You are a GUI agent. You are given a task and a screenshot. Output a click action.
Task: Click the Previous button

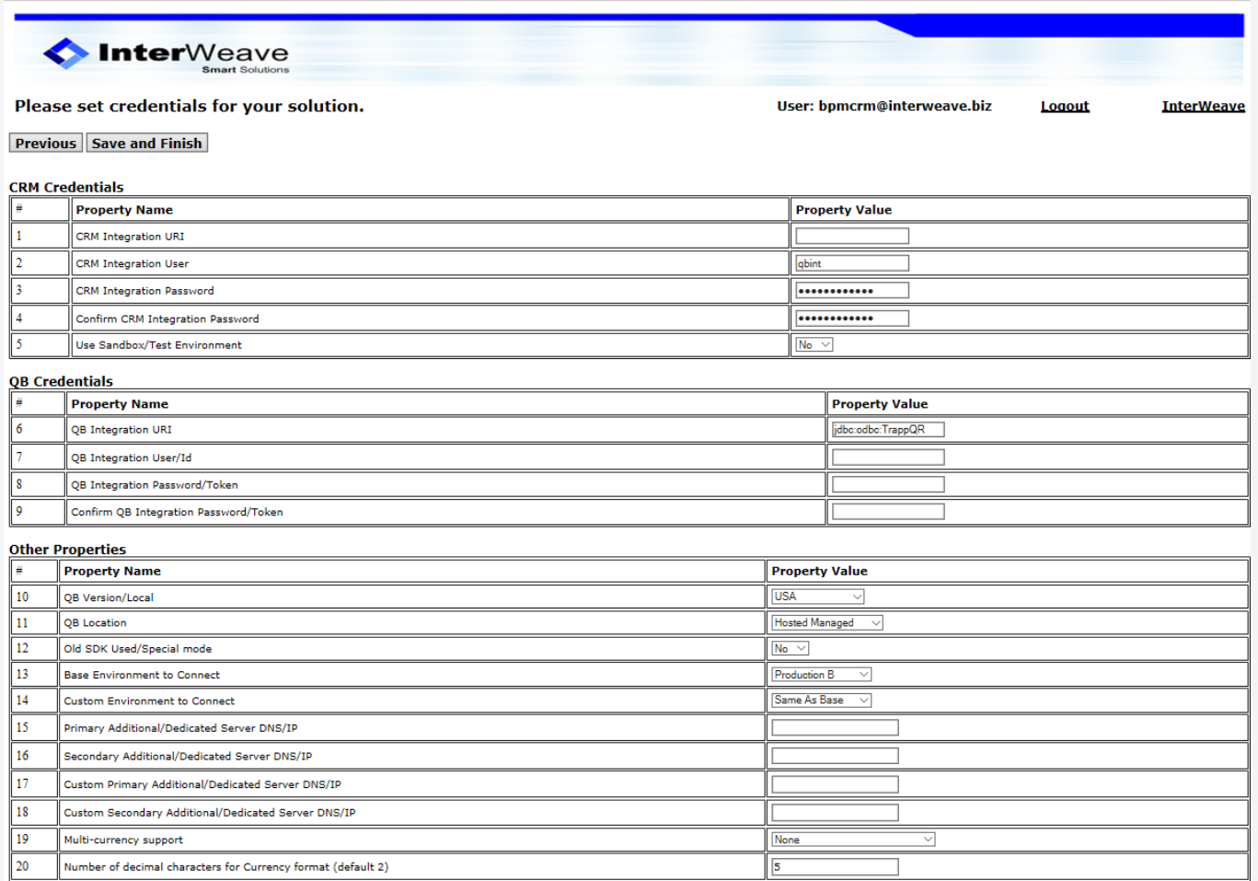[46, 144]
